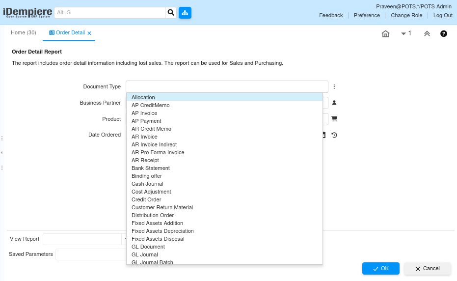Choose Distribution Order
This screenshot has height=281, width=457.
tap(224, 215)
